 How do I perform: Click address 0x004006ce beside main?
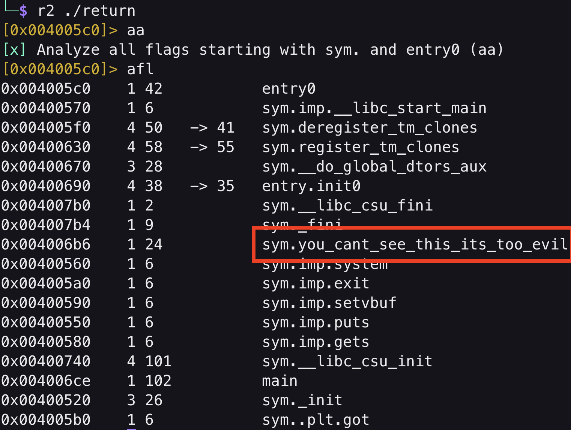pos(46,381)
